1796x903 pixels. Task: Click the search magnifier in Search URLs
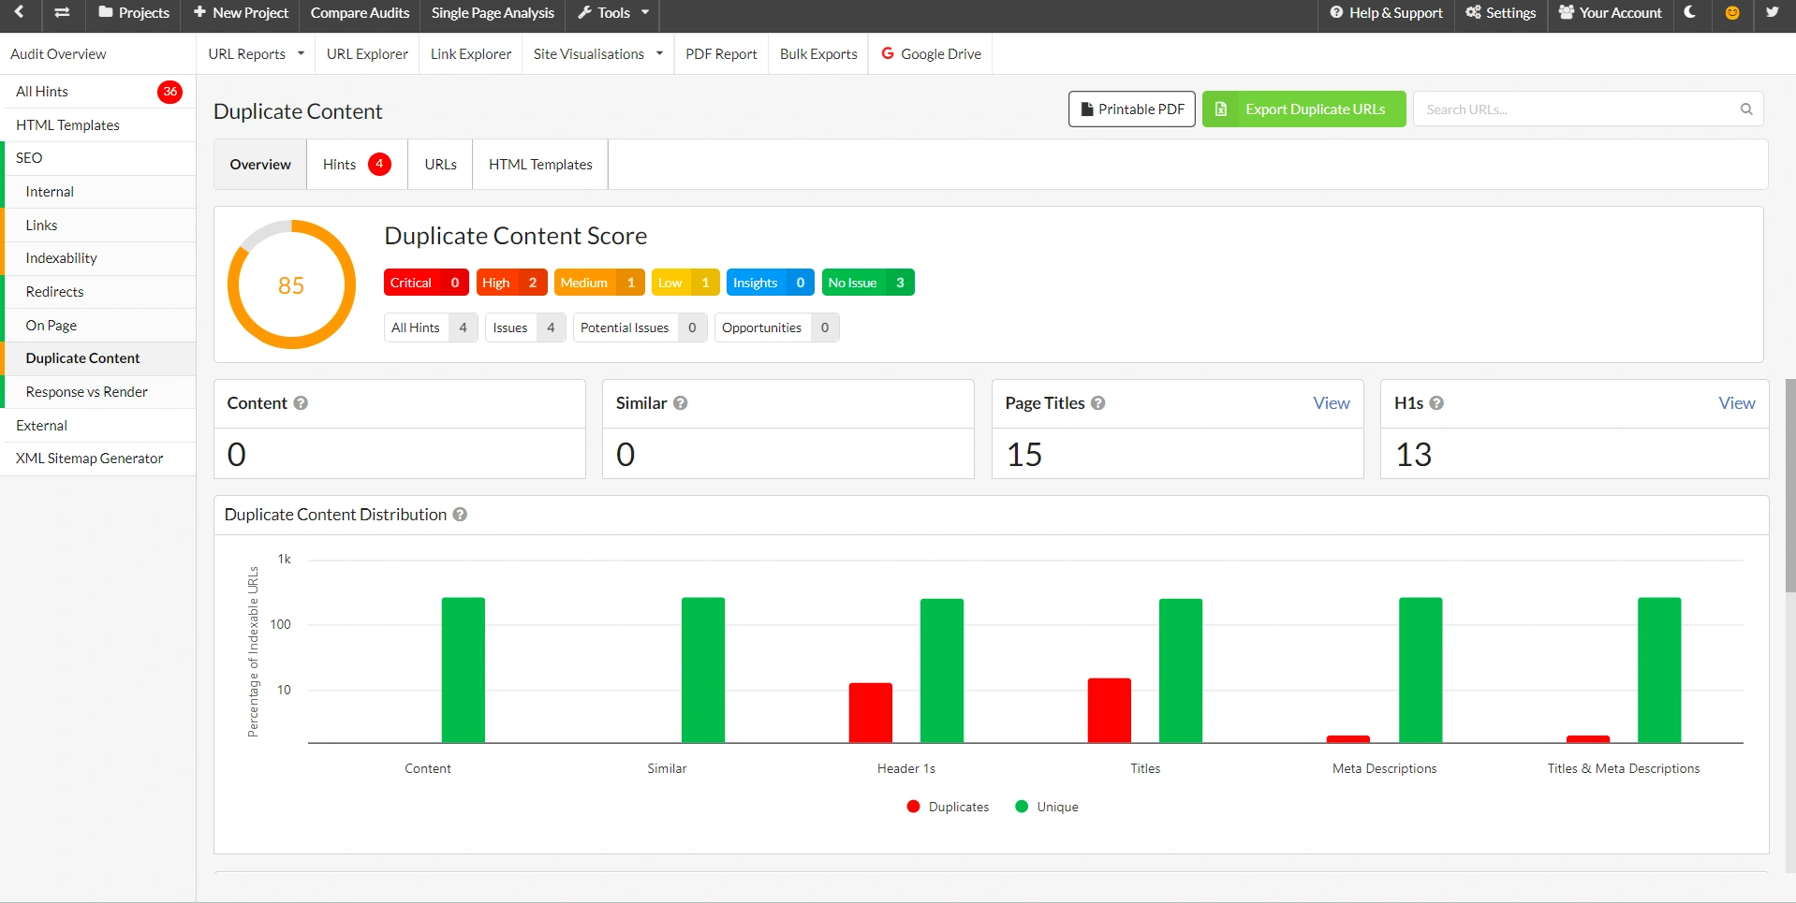pos(1745,109)
